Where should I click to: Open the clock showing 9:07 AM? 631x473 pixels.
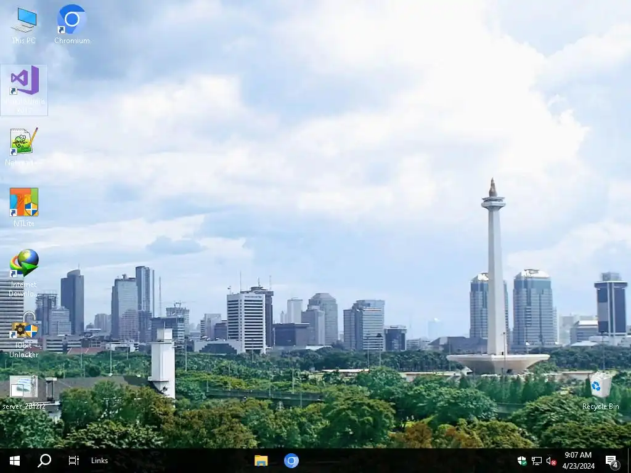click(x=578, y=461)
